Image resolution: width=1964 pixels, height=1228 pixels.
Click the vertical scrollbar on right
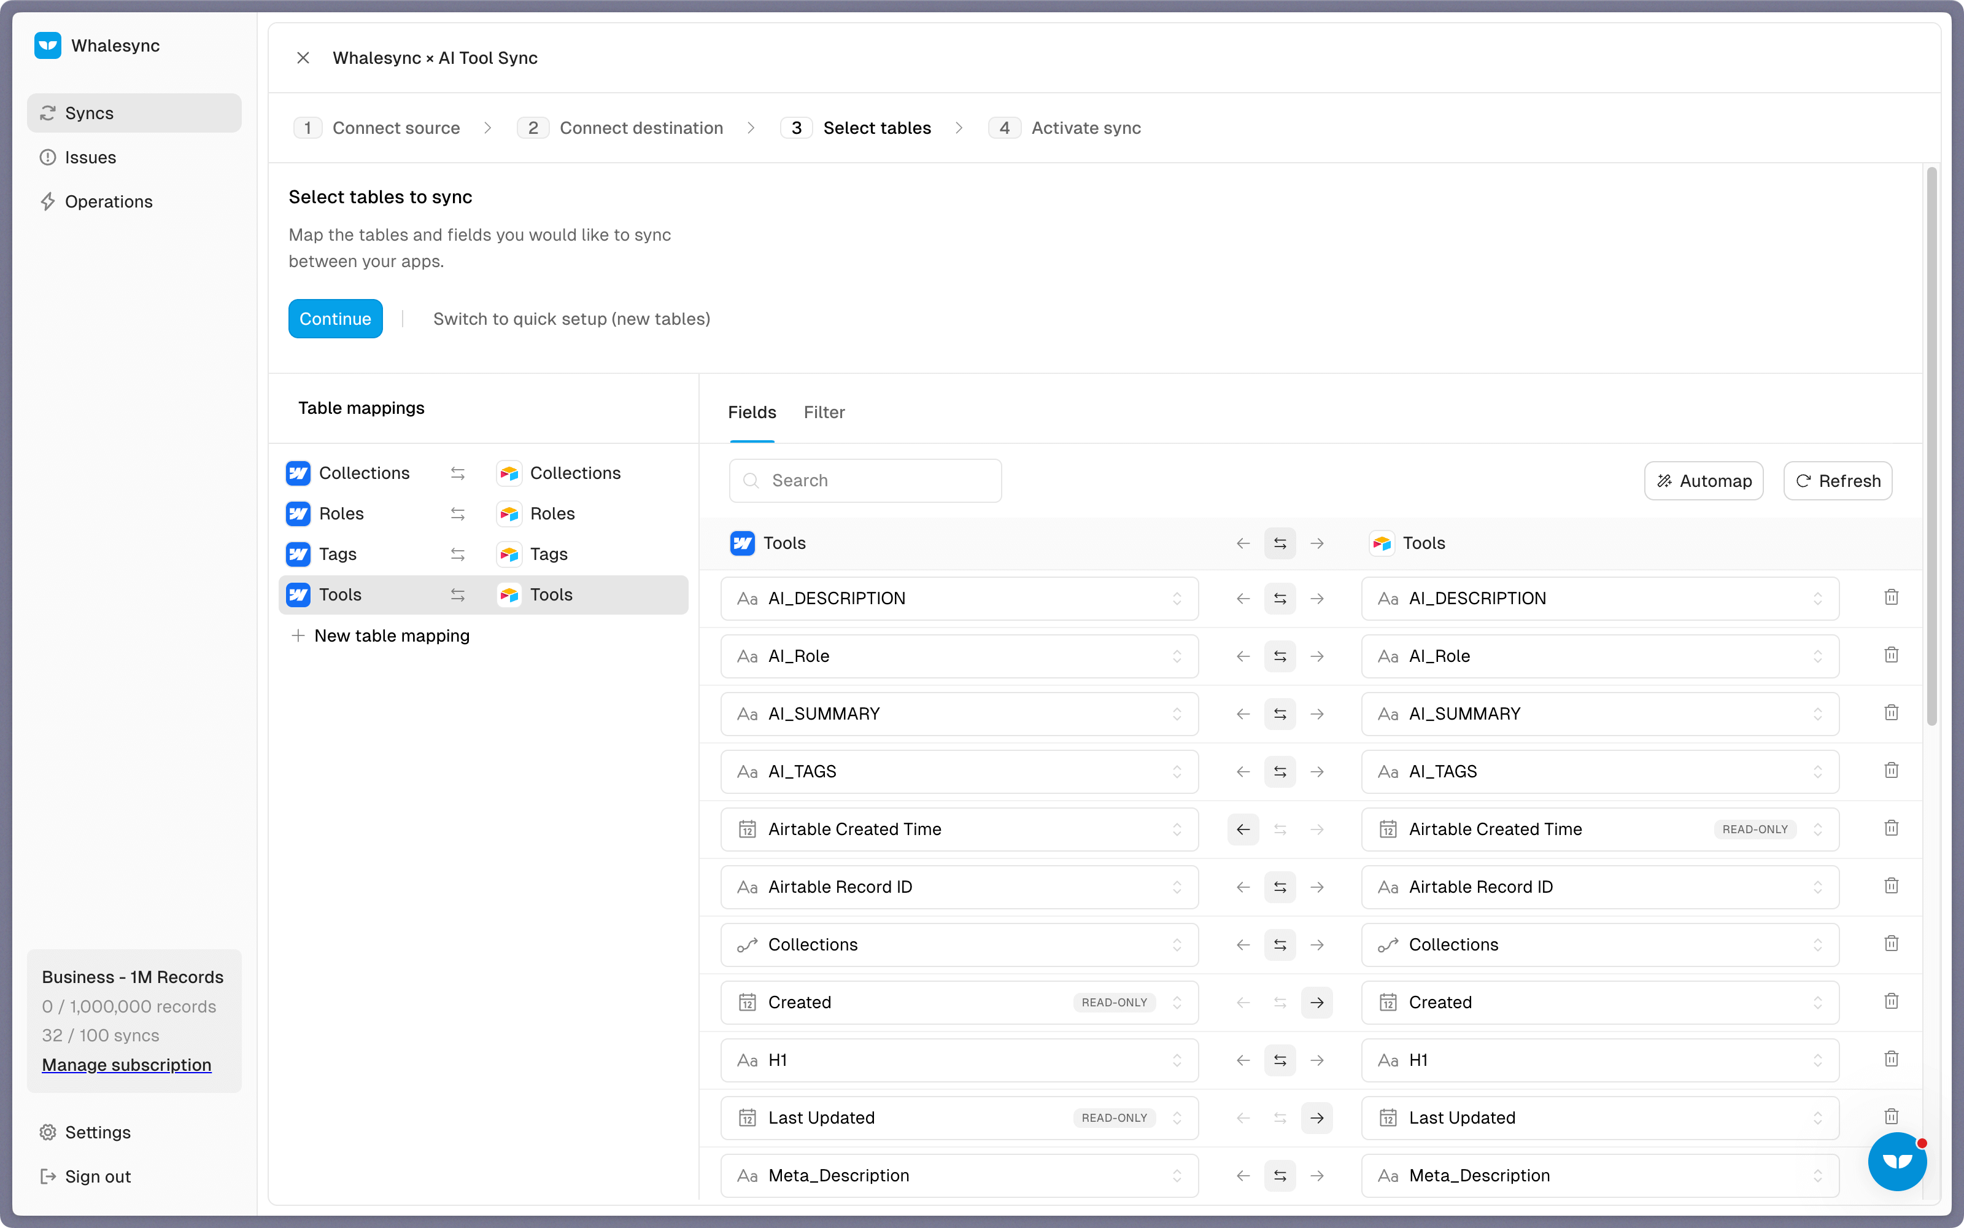[1931, 447]
